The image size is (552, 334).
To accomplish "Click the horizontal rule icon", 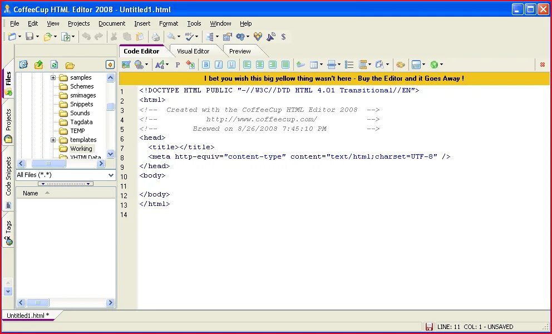I will (x=331, y=65).
